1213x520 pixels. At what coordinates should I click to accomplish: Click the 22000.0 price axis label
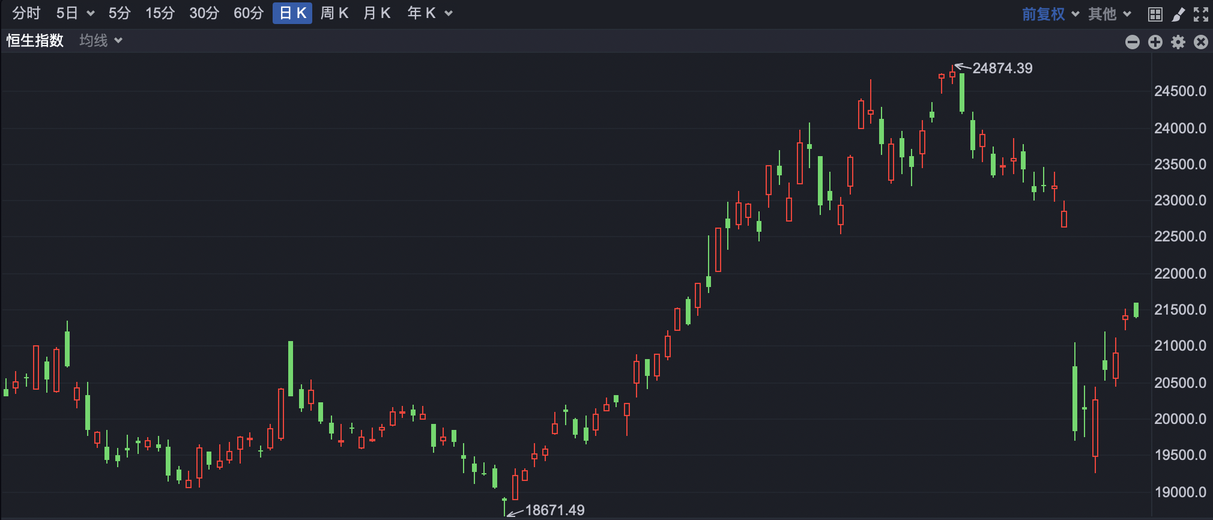(x=1180, y=274)
